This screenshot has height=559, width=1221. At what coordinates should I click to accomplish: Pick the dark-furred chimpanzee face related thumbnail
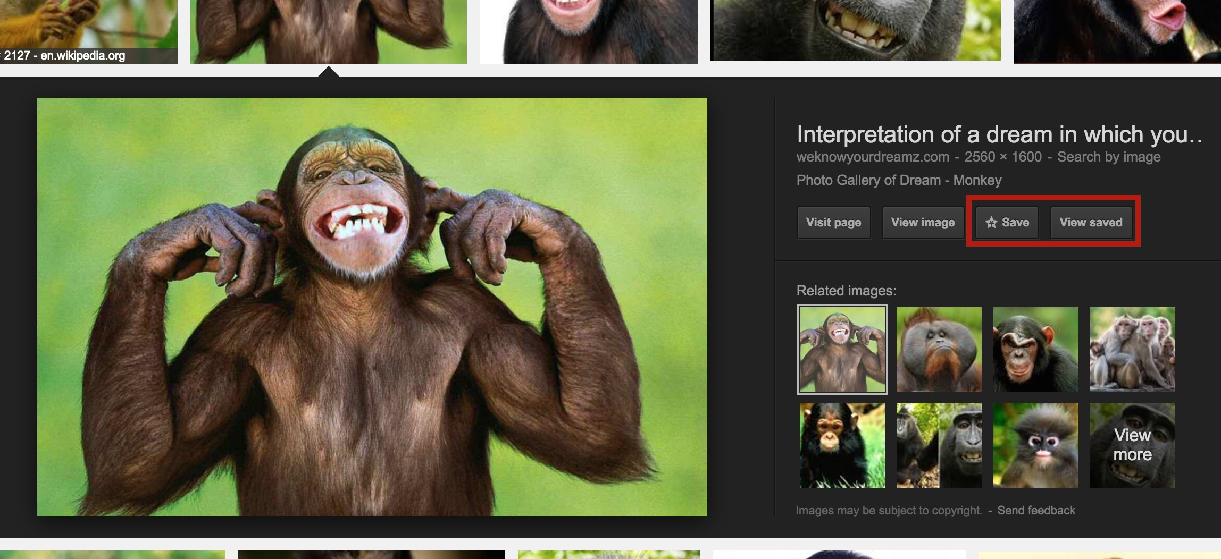(x=1035, y=350)
